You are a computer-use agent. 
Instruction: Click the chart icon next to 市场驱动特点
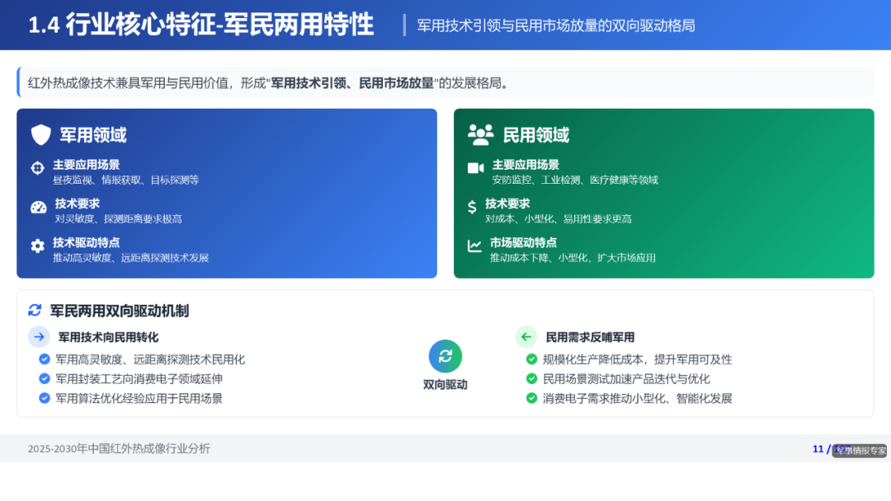pos(476,246)
